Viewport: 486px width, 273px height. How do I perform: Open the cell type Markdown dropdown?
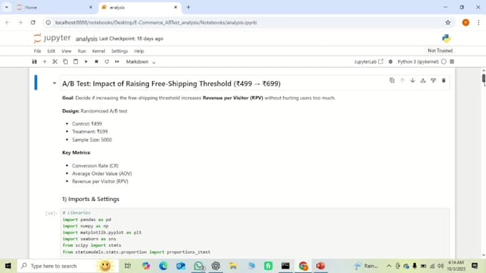pyautogui.click(x=140, y=62)
